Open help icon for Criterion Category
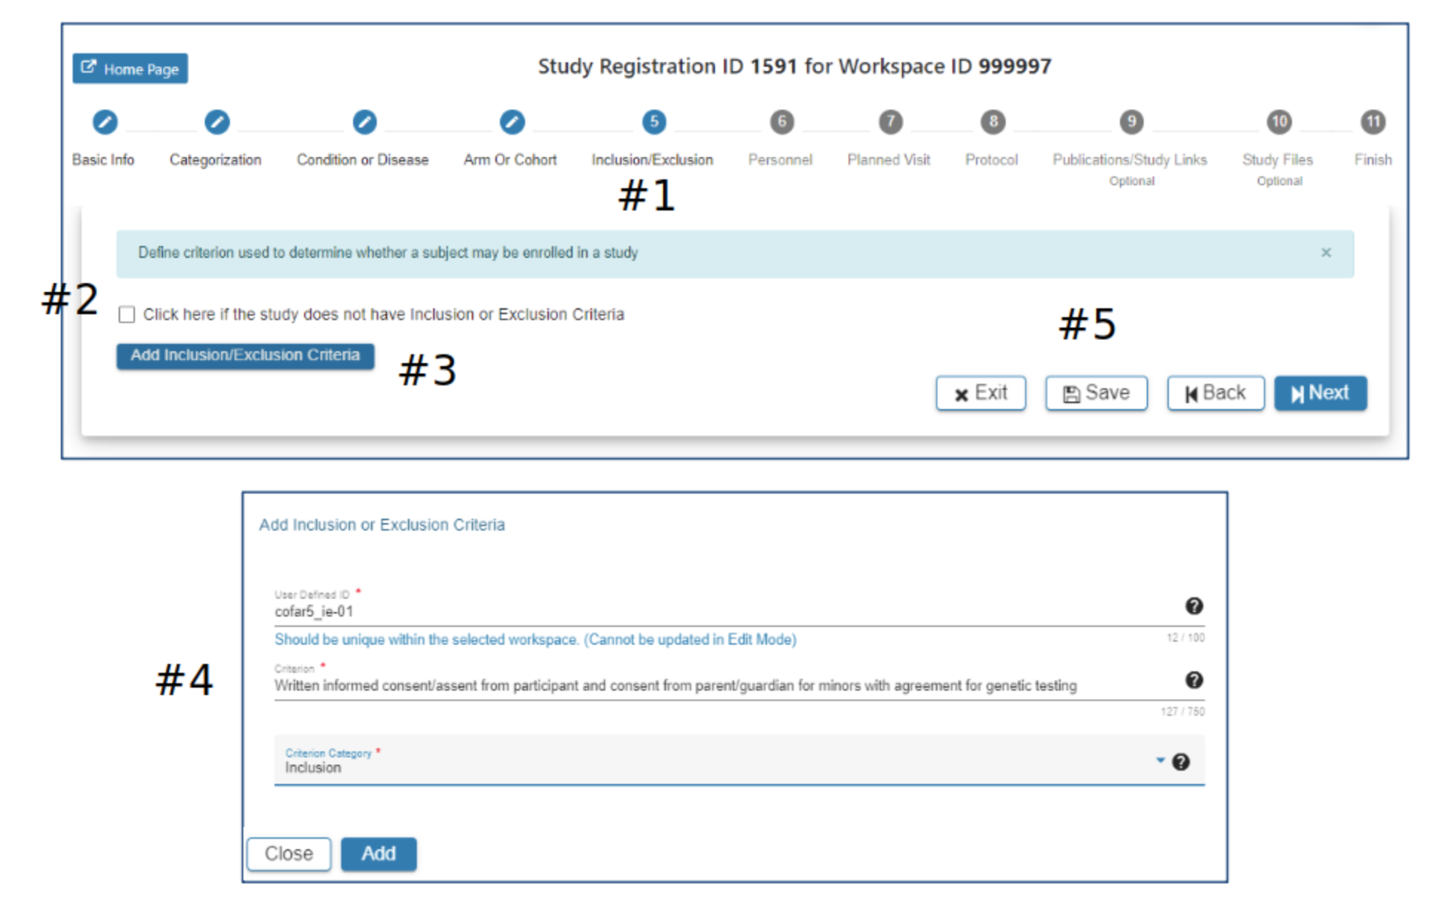The image size is (1430, 907). click(1181, 762)
